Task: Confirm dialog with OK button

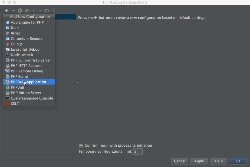Action: click(x=238, y=161)
